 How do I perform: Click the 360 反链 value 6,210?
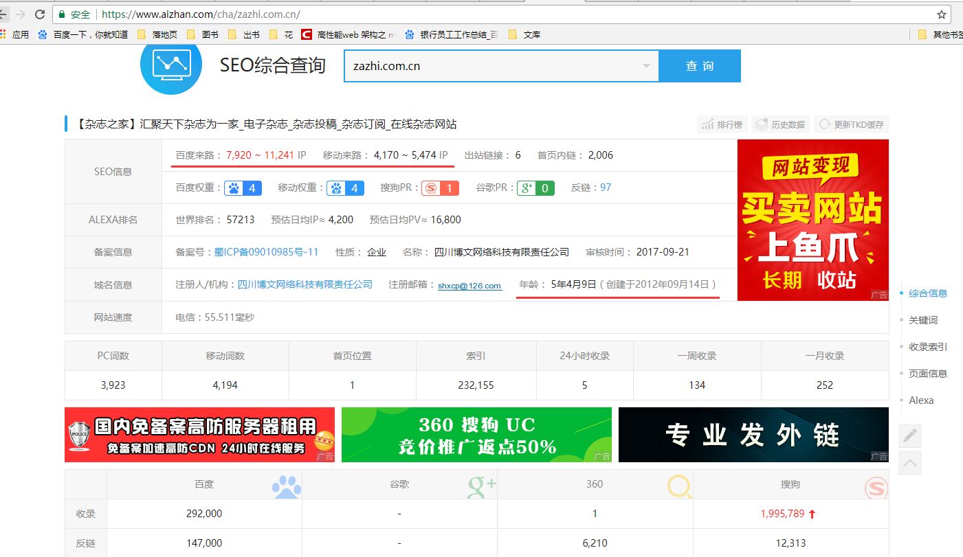pyautogui.click(x=595, y=543)
